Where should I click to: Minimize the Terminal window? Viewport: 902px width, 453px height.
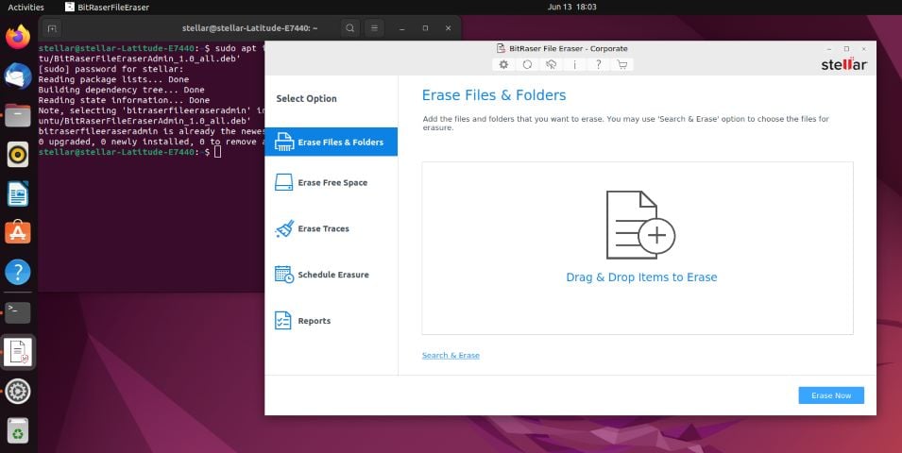(x=402, y=28)
